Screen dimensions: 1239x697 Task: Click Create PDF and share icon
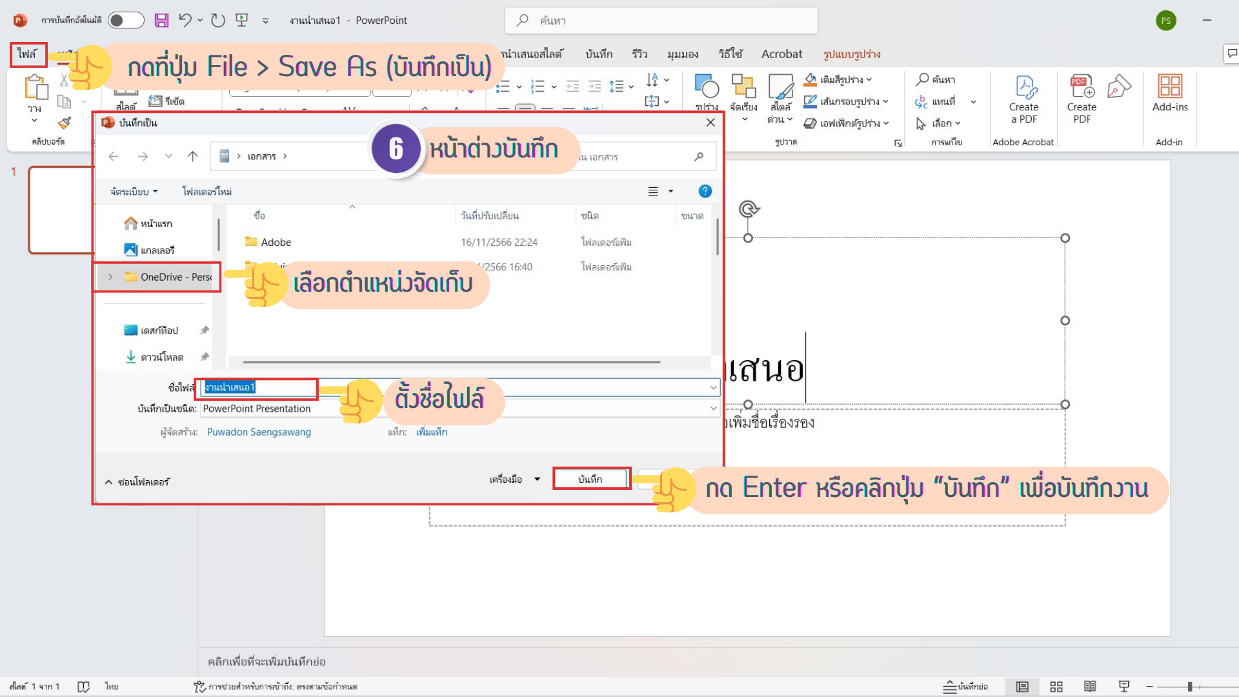point(1082,99)
